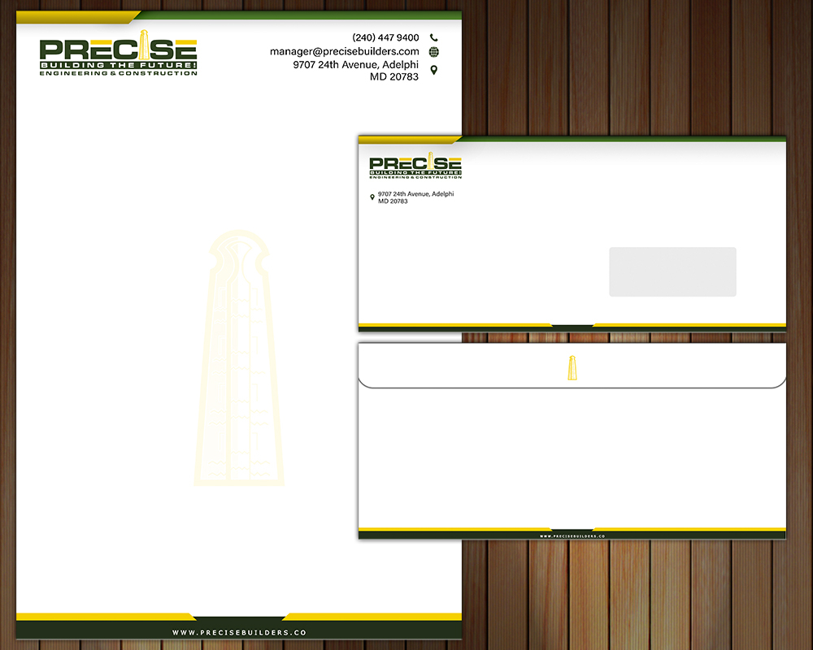This screenshot has height=650, width=813.
Task: Click the location pin on the letterhead header
Action: coord(433,69)
